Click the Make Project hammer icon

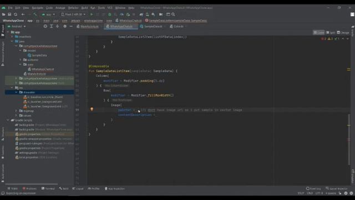coord(35,14)
